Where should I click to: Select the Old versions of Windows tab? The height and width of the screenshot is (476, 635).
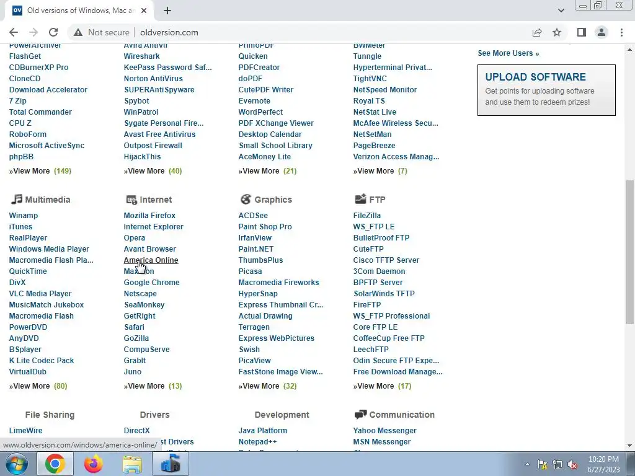click(x=79, y=11)
